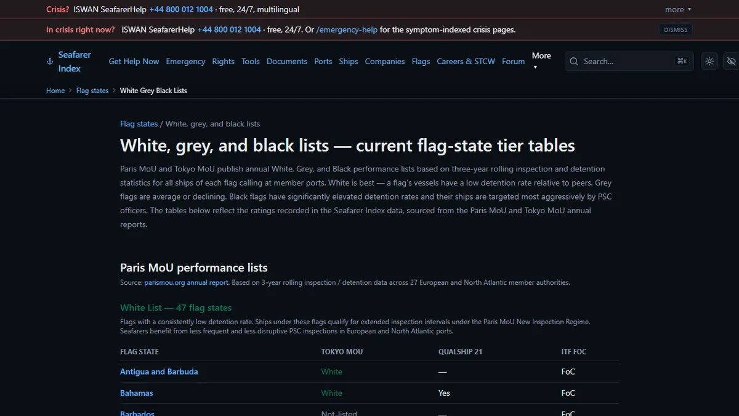Open the parismou.org annual report link
The image size is (739, 416).
tap(187, 282)
